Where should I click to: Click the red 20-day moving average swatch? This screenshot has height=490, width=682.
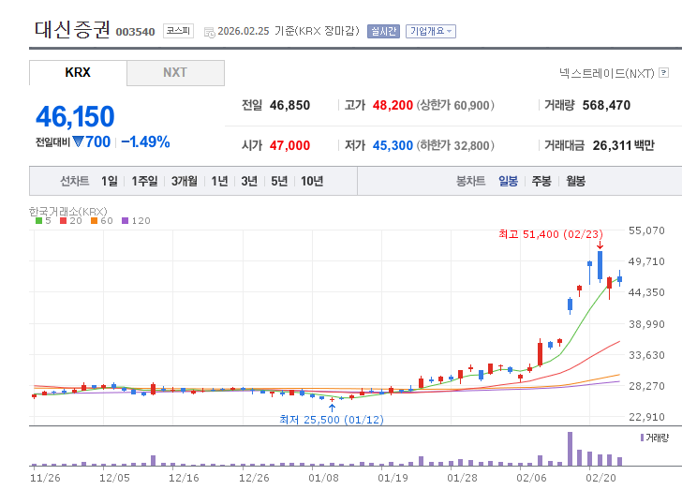[x=63, y=220]
